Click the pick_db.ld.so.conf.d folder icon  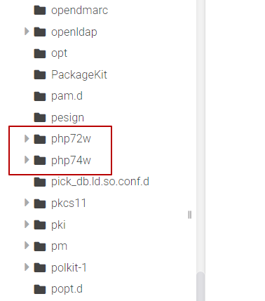pos(40,182)
